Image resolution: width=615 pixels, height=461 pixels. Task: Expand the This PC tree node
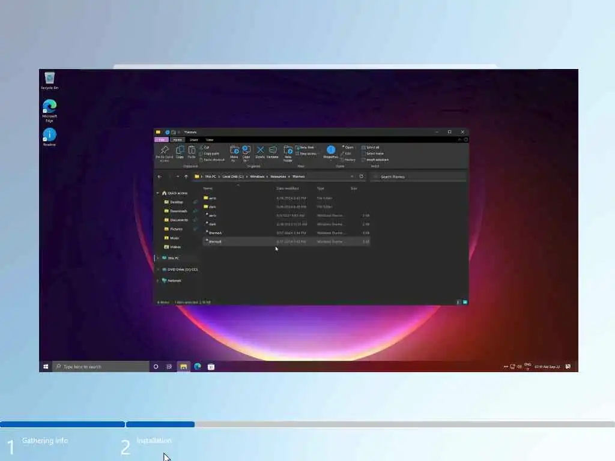pos(158,258)
